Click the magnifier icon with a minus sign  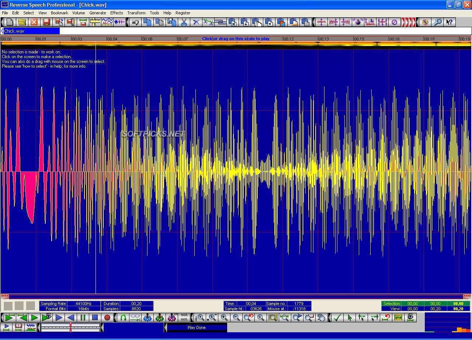(236, 318)
